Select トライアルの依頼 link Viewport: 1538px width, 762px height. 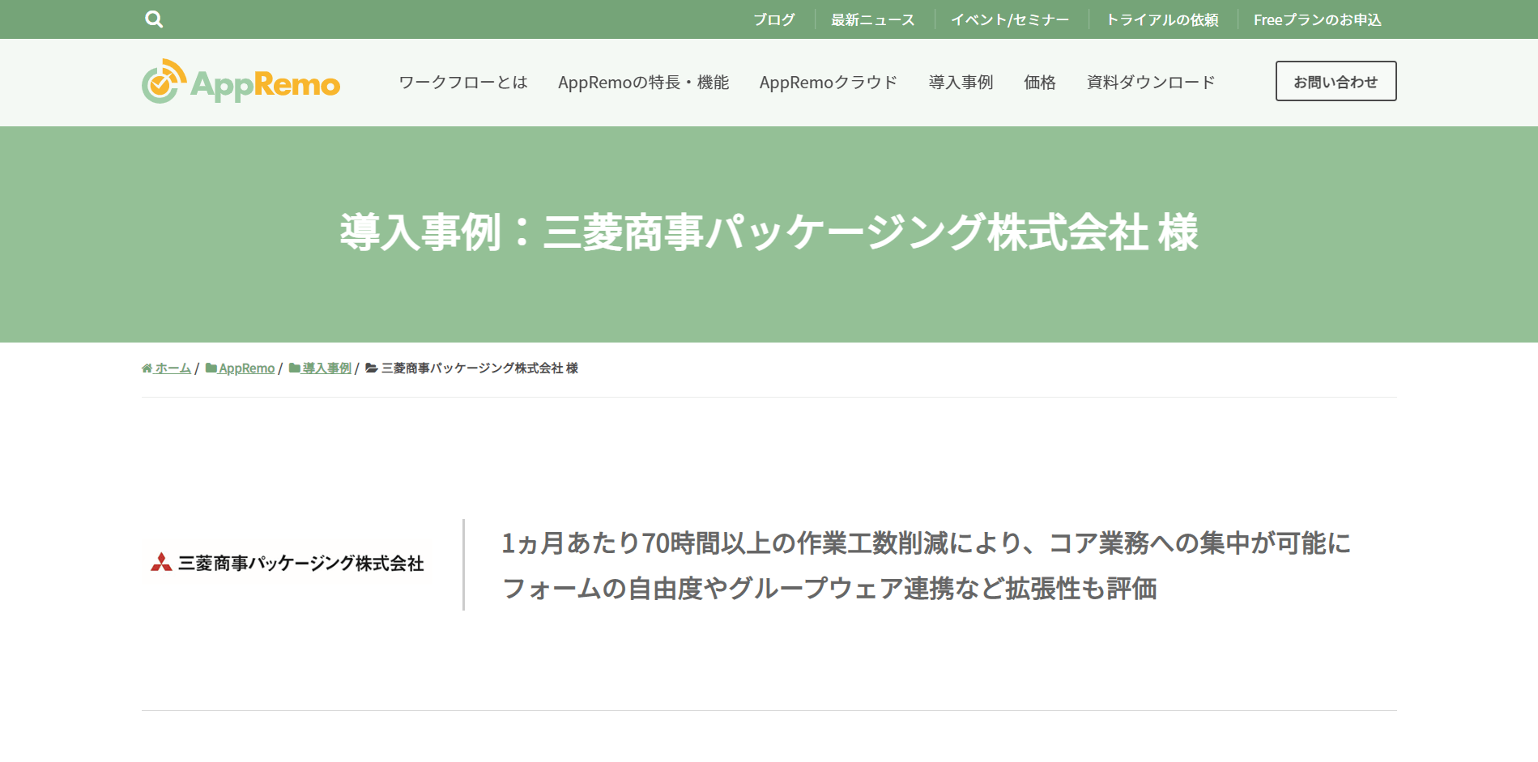(1162, 19)
